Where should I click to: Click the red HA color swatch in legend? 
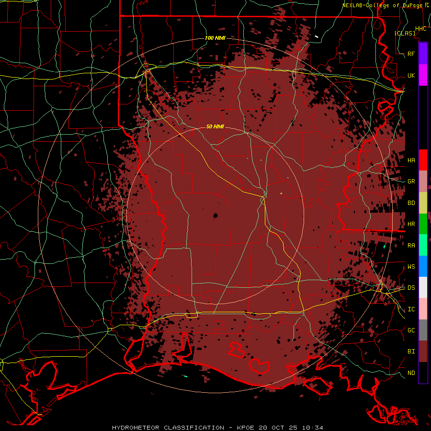click(423, 160)
